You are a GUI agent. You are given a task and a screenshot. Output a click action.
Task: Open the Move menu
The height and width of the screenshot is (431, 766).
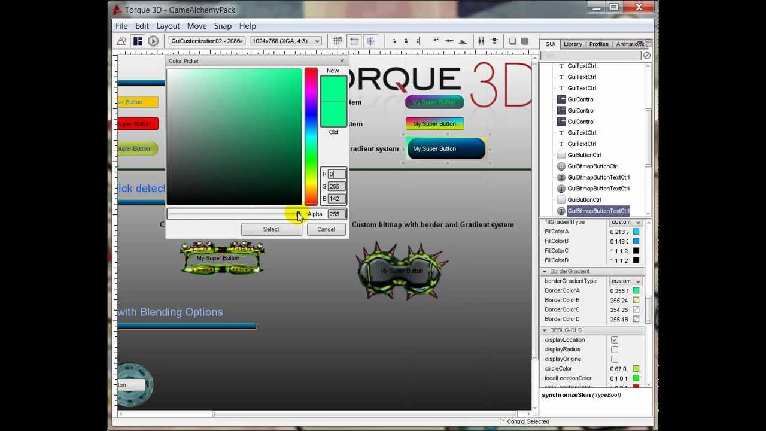(x=197, y=26)
